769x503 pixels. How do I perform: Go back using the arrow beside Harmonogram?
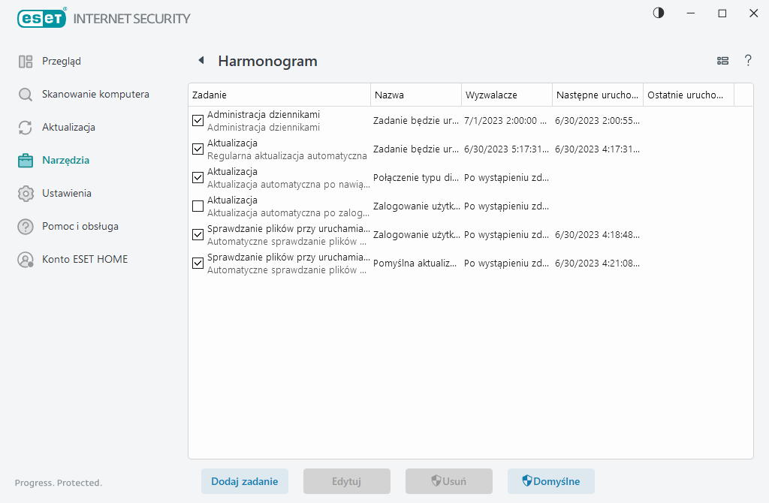(201, 61)
